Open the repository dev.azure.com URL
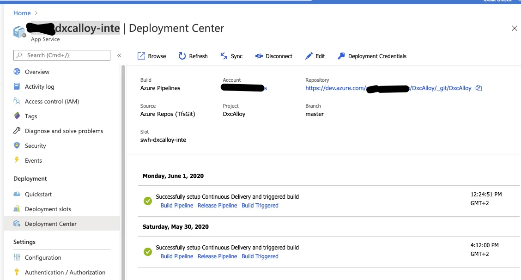 point(335,88)
